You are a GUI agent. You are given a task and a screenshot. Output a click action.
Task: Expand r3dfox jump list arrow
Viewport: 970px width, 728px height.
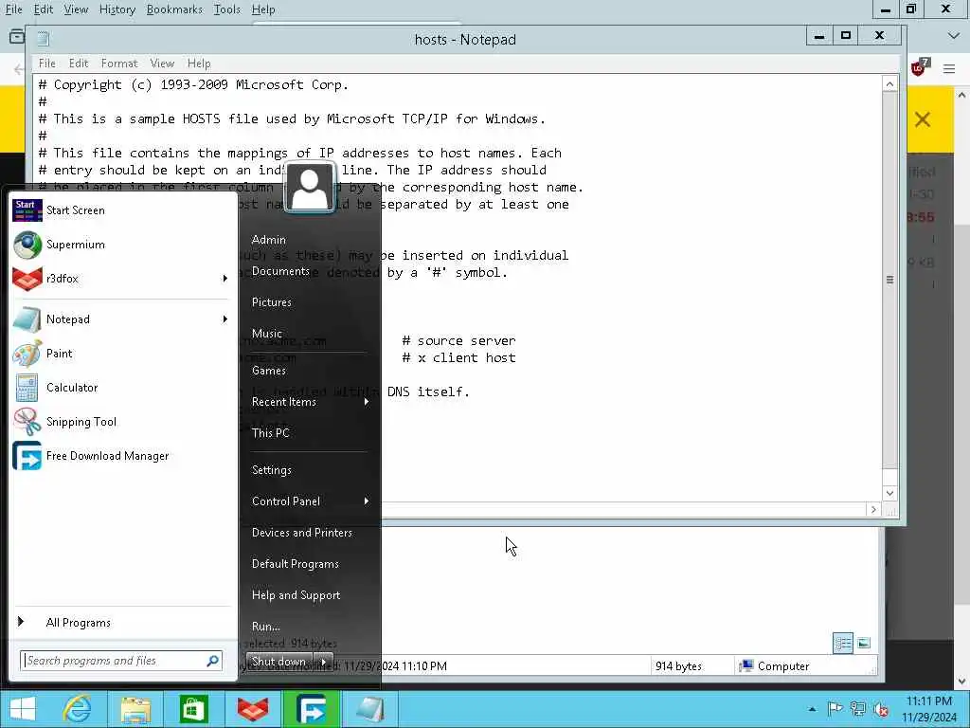point(225,279)
